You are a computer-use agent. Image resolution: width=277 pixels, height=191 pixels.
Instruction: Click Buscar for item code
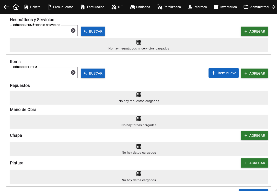point(93,73)
